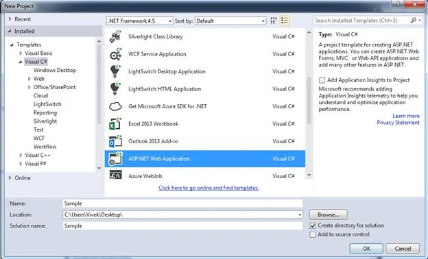Expand the Visual F# node arrow

pos(21,164)
